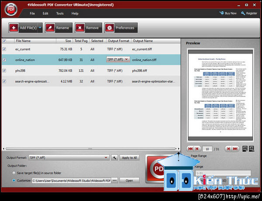Jump to the last preview page
The image size is (262, 201).
(235, 149)
